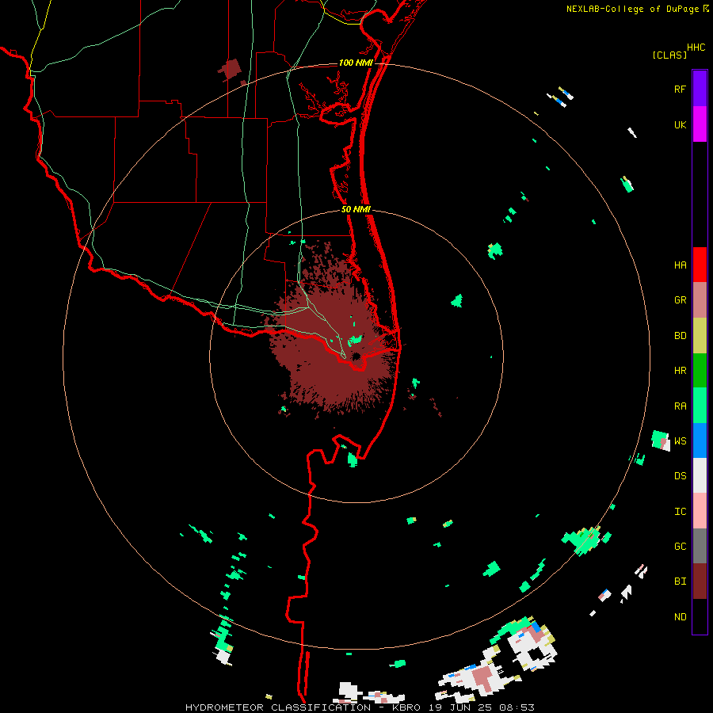Viewport: 713px width, 713px height.
Task: Click the BD yellow legend swatch
Action: (700, 335)
